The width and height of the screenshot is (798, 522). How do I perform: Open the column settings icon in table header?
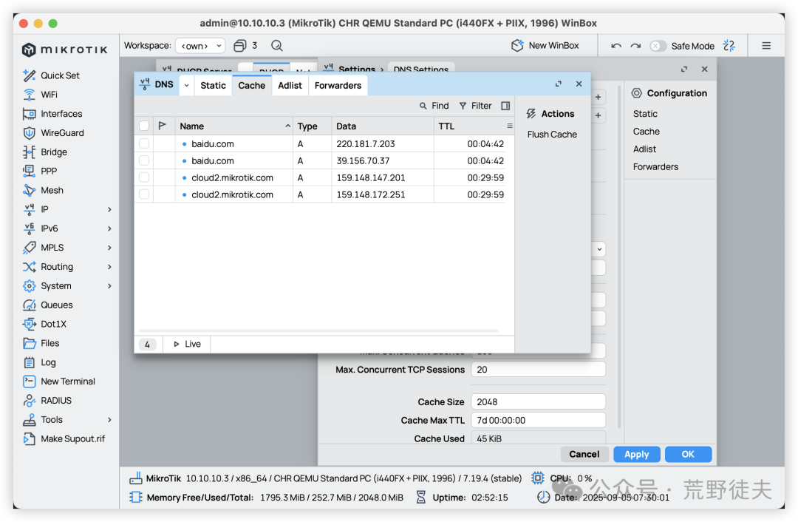(509, 126)
